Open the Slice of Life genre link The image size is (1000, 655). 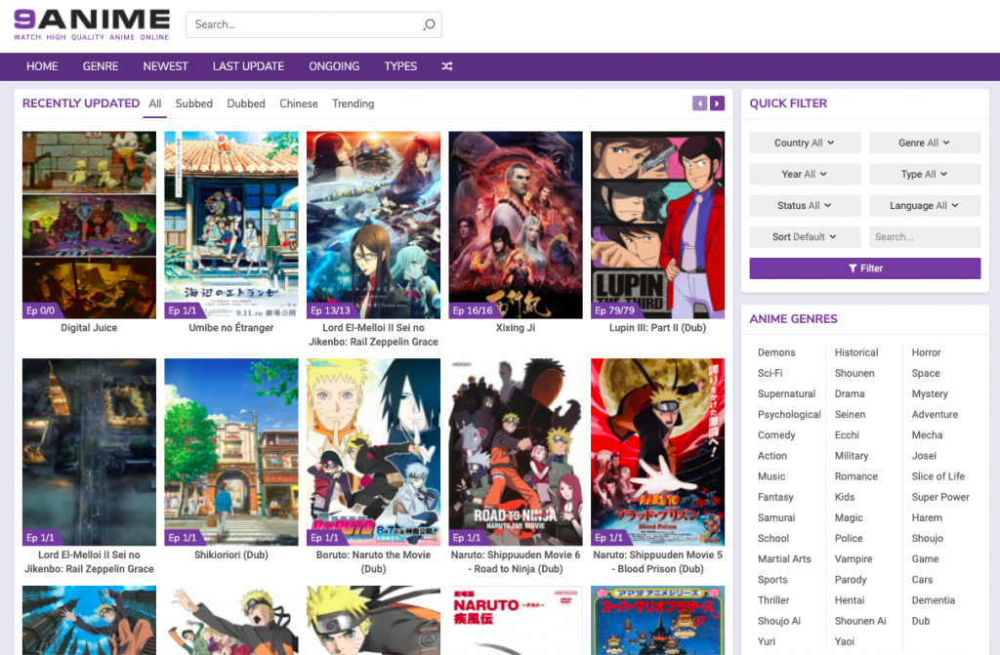937,475
